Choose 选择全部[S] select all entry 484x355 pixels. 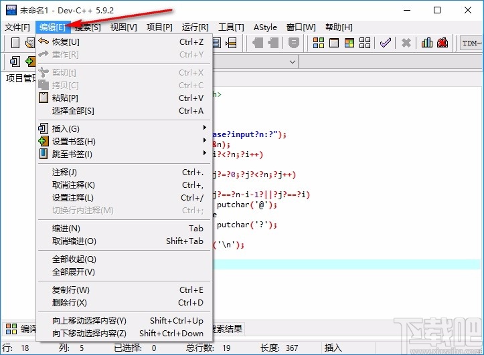point(125,110)
